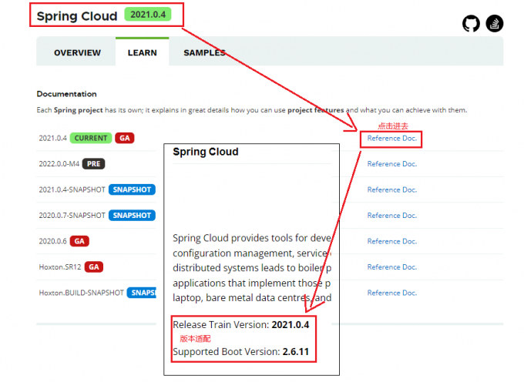Click the popup's Spring Cloud heading
Image resolution: width=524 pixels, height=382 pixels.
206,152
